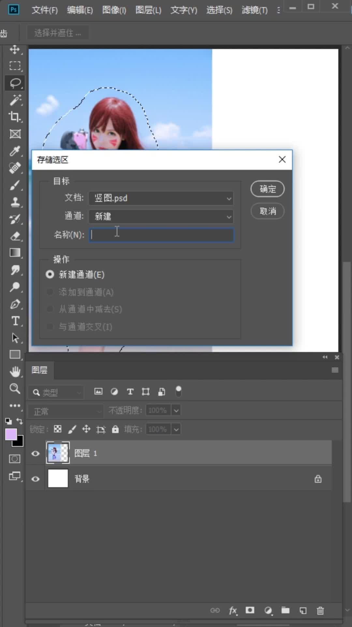Select the Frame tool

pos(15,134)
